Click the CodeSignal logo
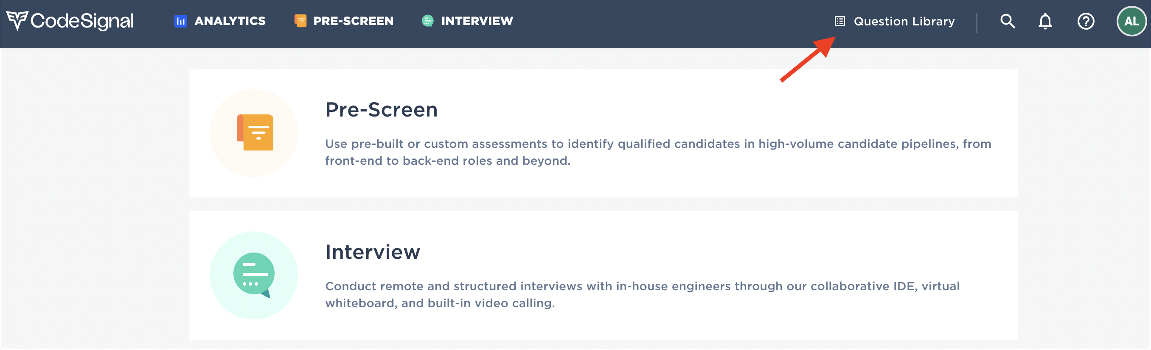This screenshot has width=1151, height=350. pos(17,20)
